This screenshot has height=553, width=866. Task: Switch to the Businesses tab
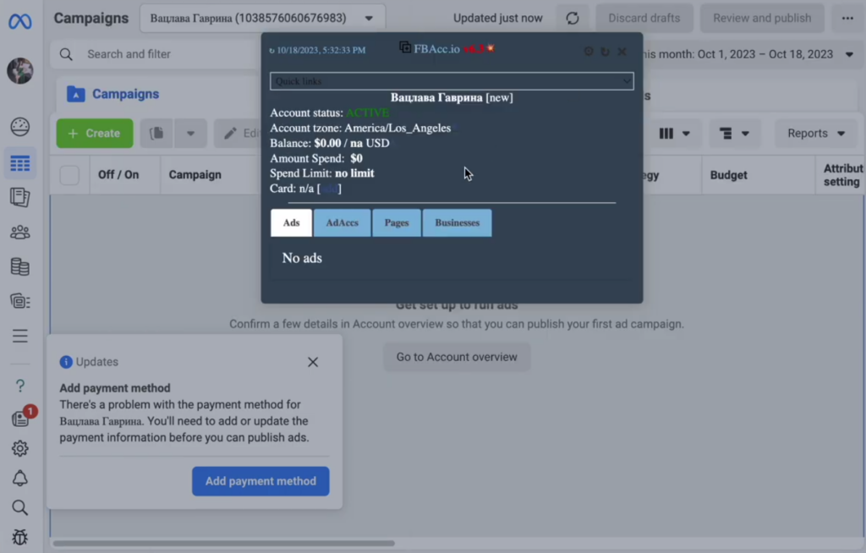(457, 223)
